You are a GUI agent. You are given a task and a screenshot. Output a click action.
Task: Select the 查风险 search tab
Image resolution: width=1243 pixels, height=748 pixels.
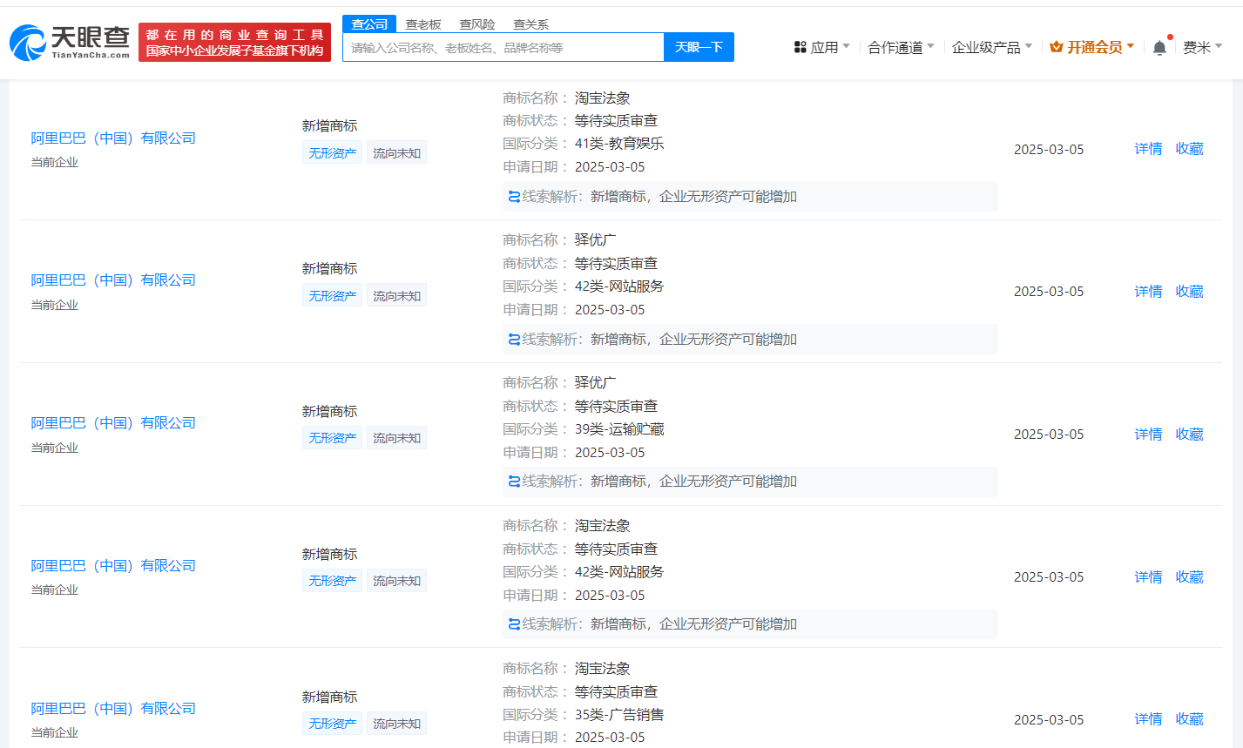(x=477, y=24)
